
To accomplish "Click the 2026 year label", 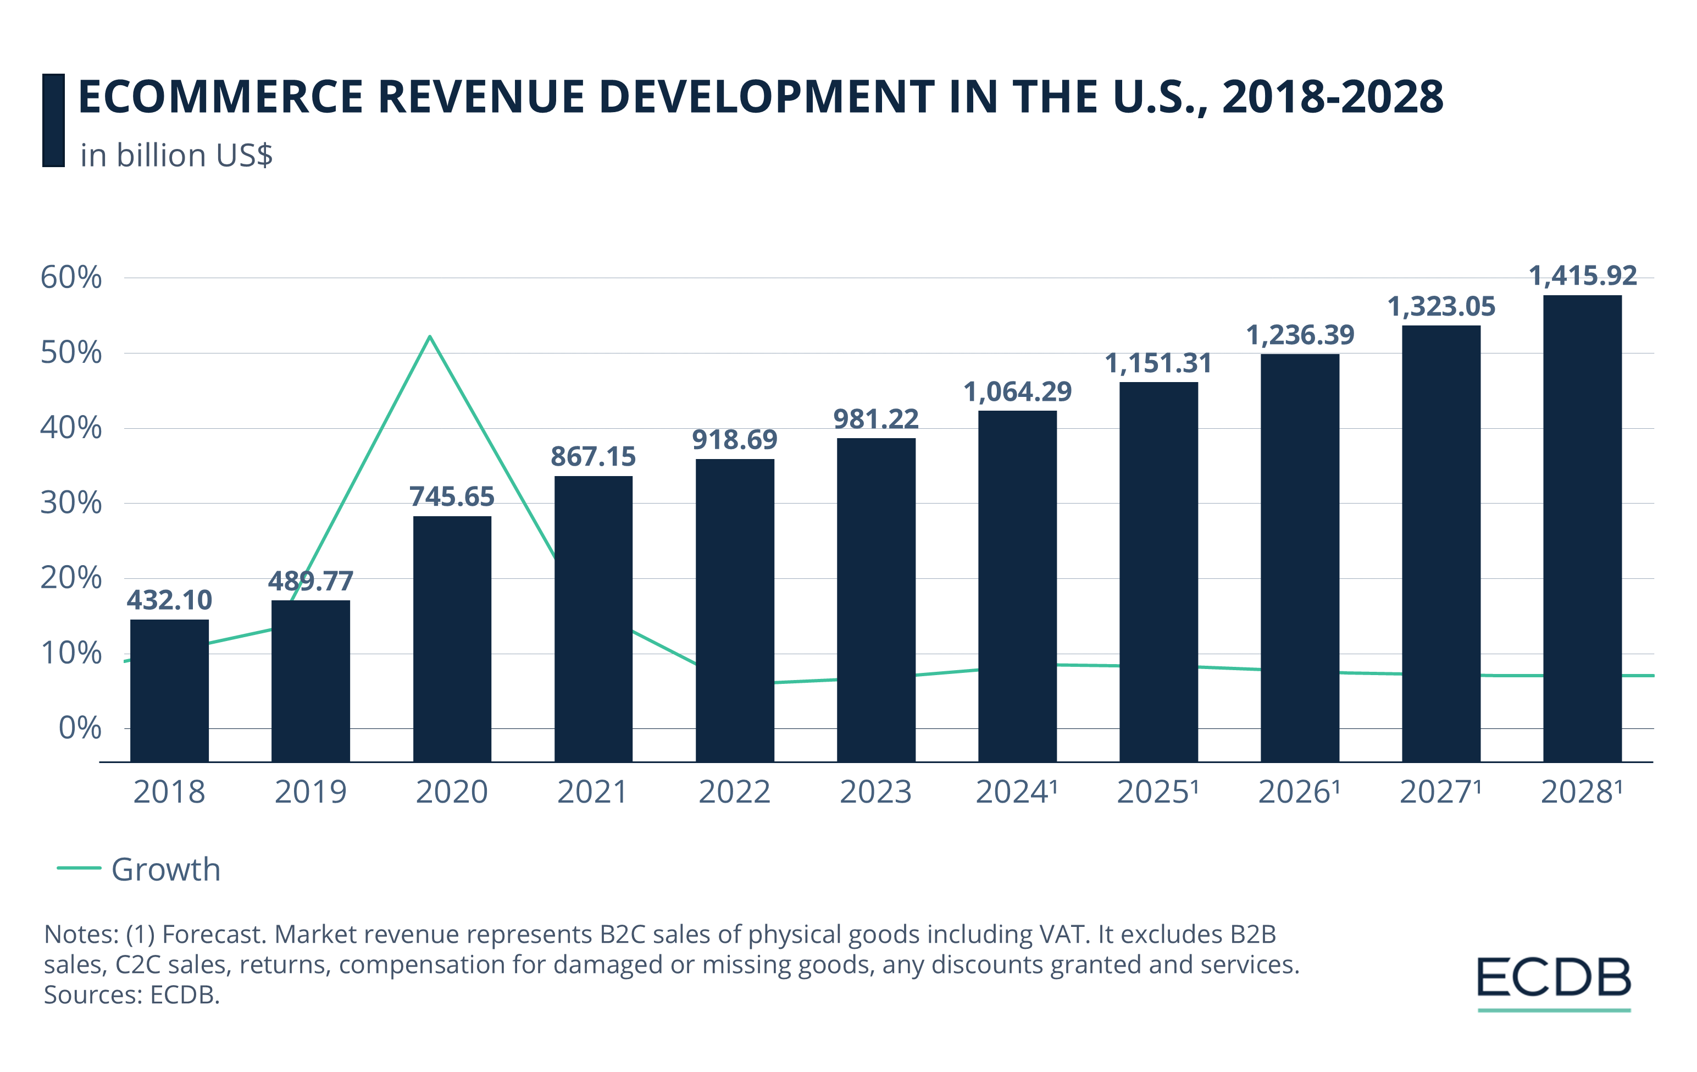I will (1300, 792).
